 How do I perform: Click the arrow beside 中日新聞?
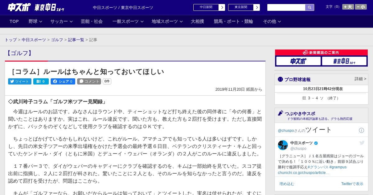222,7
